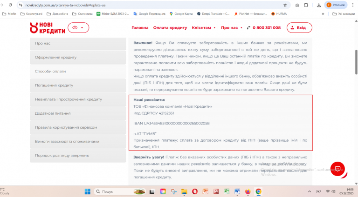
Task: Switch УКР keyboard language indicator
Action: click(x=318, y=191)
